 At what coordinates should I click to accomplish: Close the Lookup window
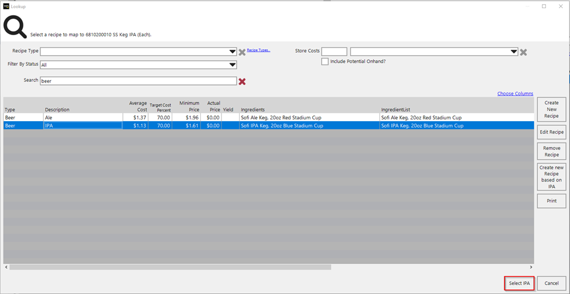561,6
